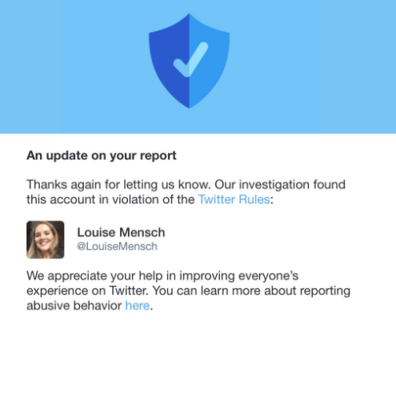Viewport: 396px width, 406px height.
Task: Click the Louise Mensch display name
Action: tap(121, 232)
